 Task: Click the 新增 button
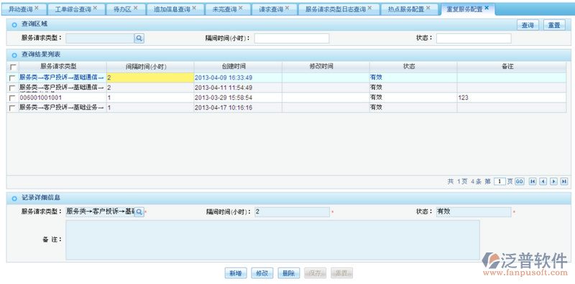[x=236, y=273]
